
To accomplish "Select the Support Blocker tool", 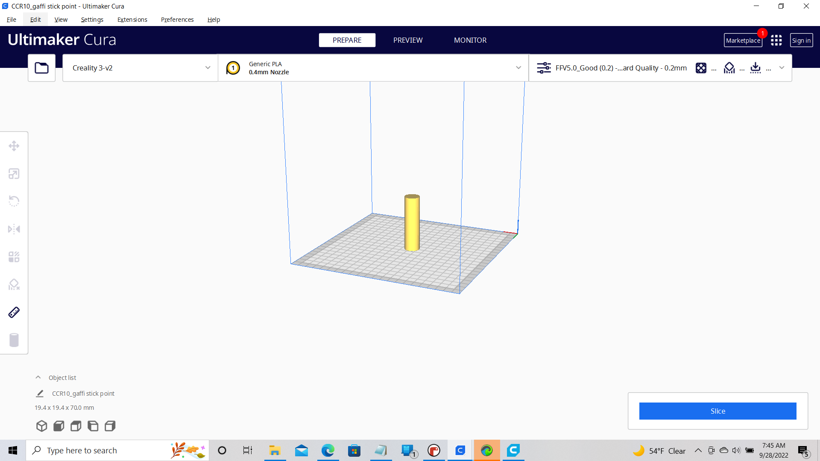I will click(x=14, y=285).
